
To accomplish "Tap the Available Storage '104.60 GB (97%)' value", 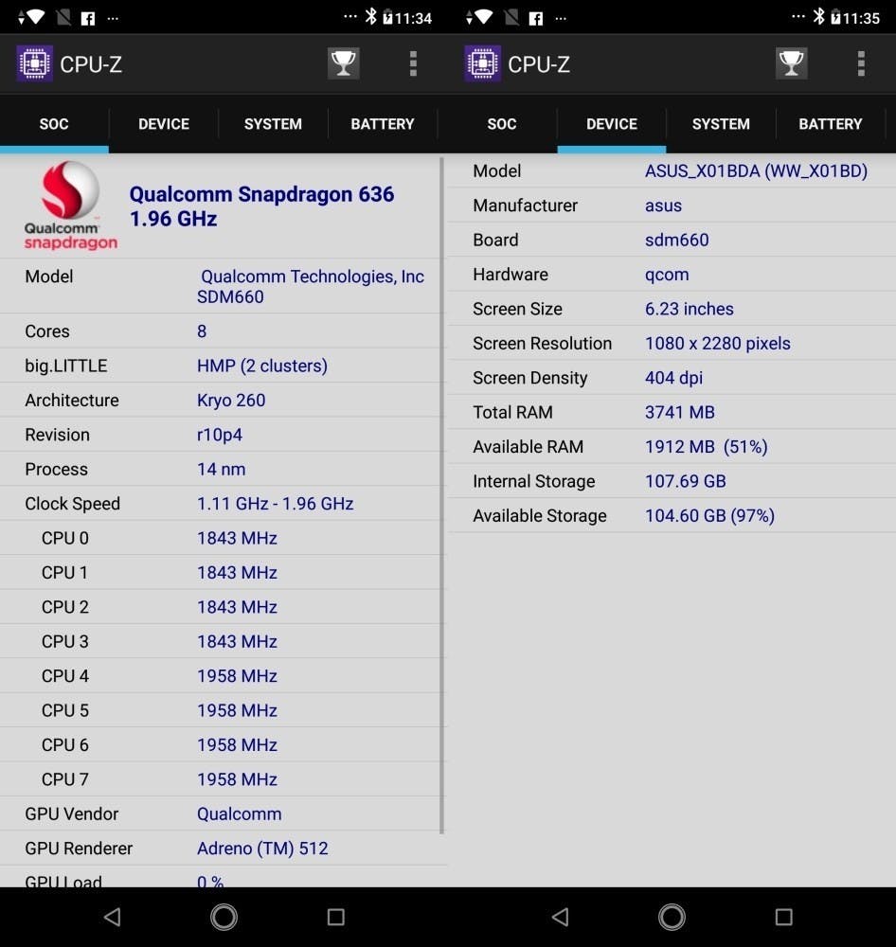I will [x=709, y=516].
